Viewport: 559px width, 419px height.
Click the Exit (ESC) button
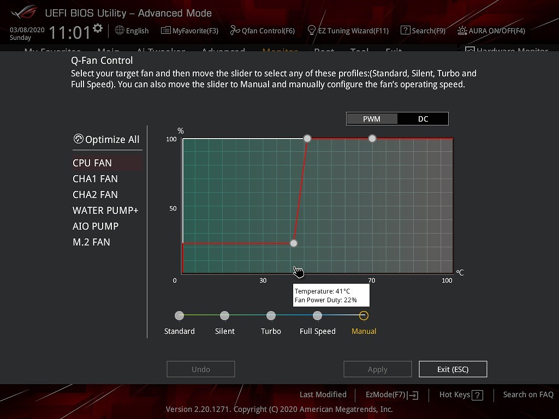click(453, 369)
